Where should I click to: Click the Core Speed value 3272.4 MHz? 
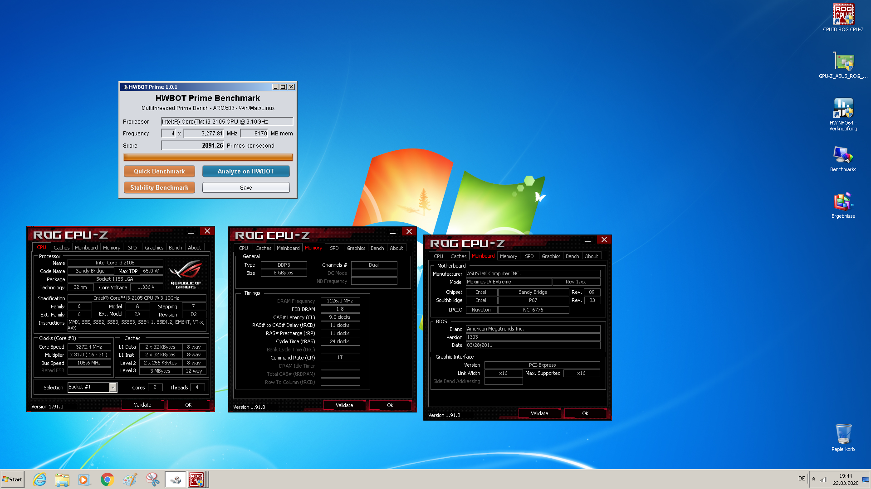pyautogui.click(x=89, y=347)
